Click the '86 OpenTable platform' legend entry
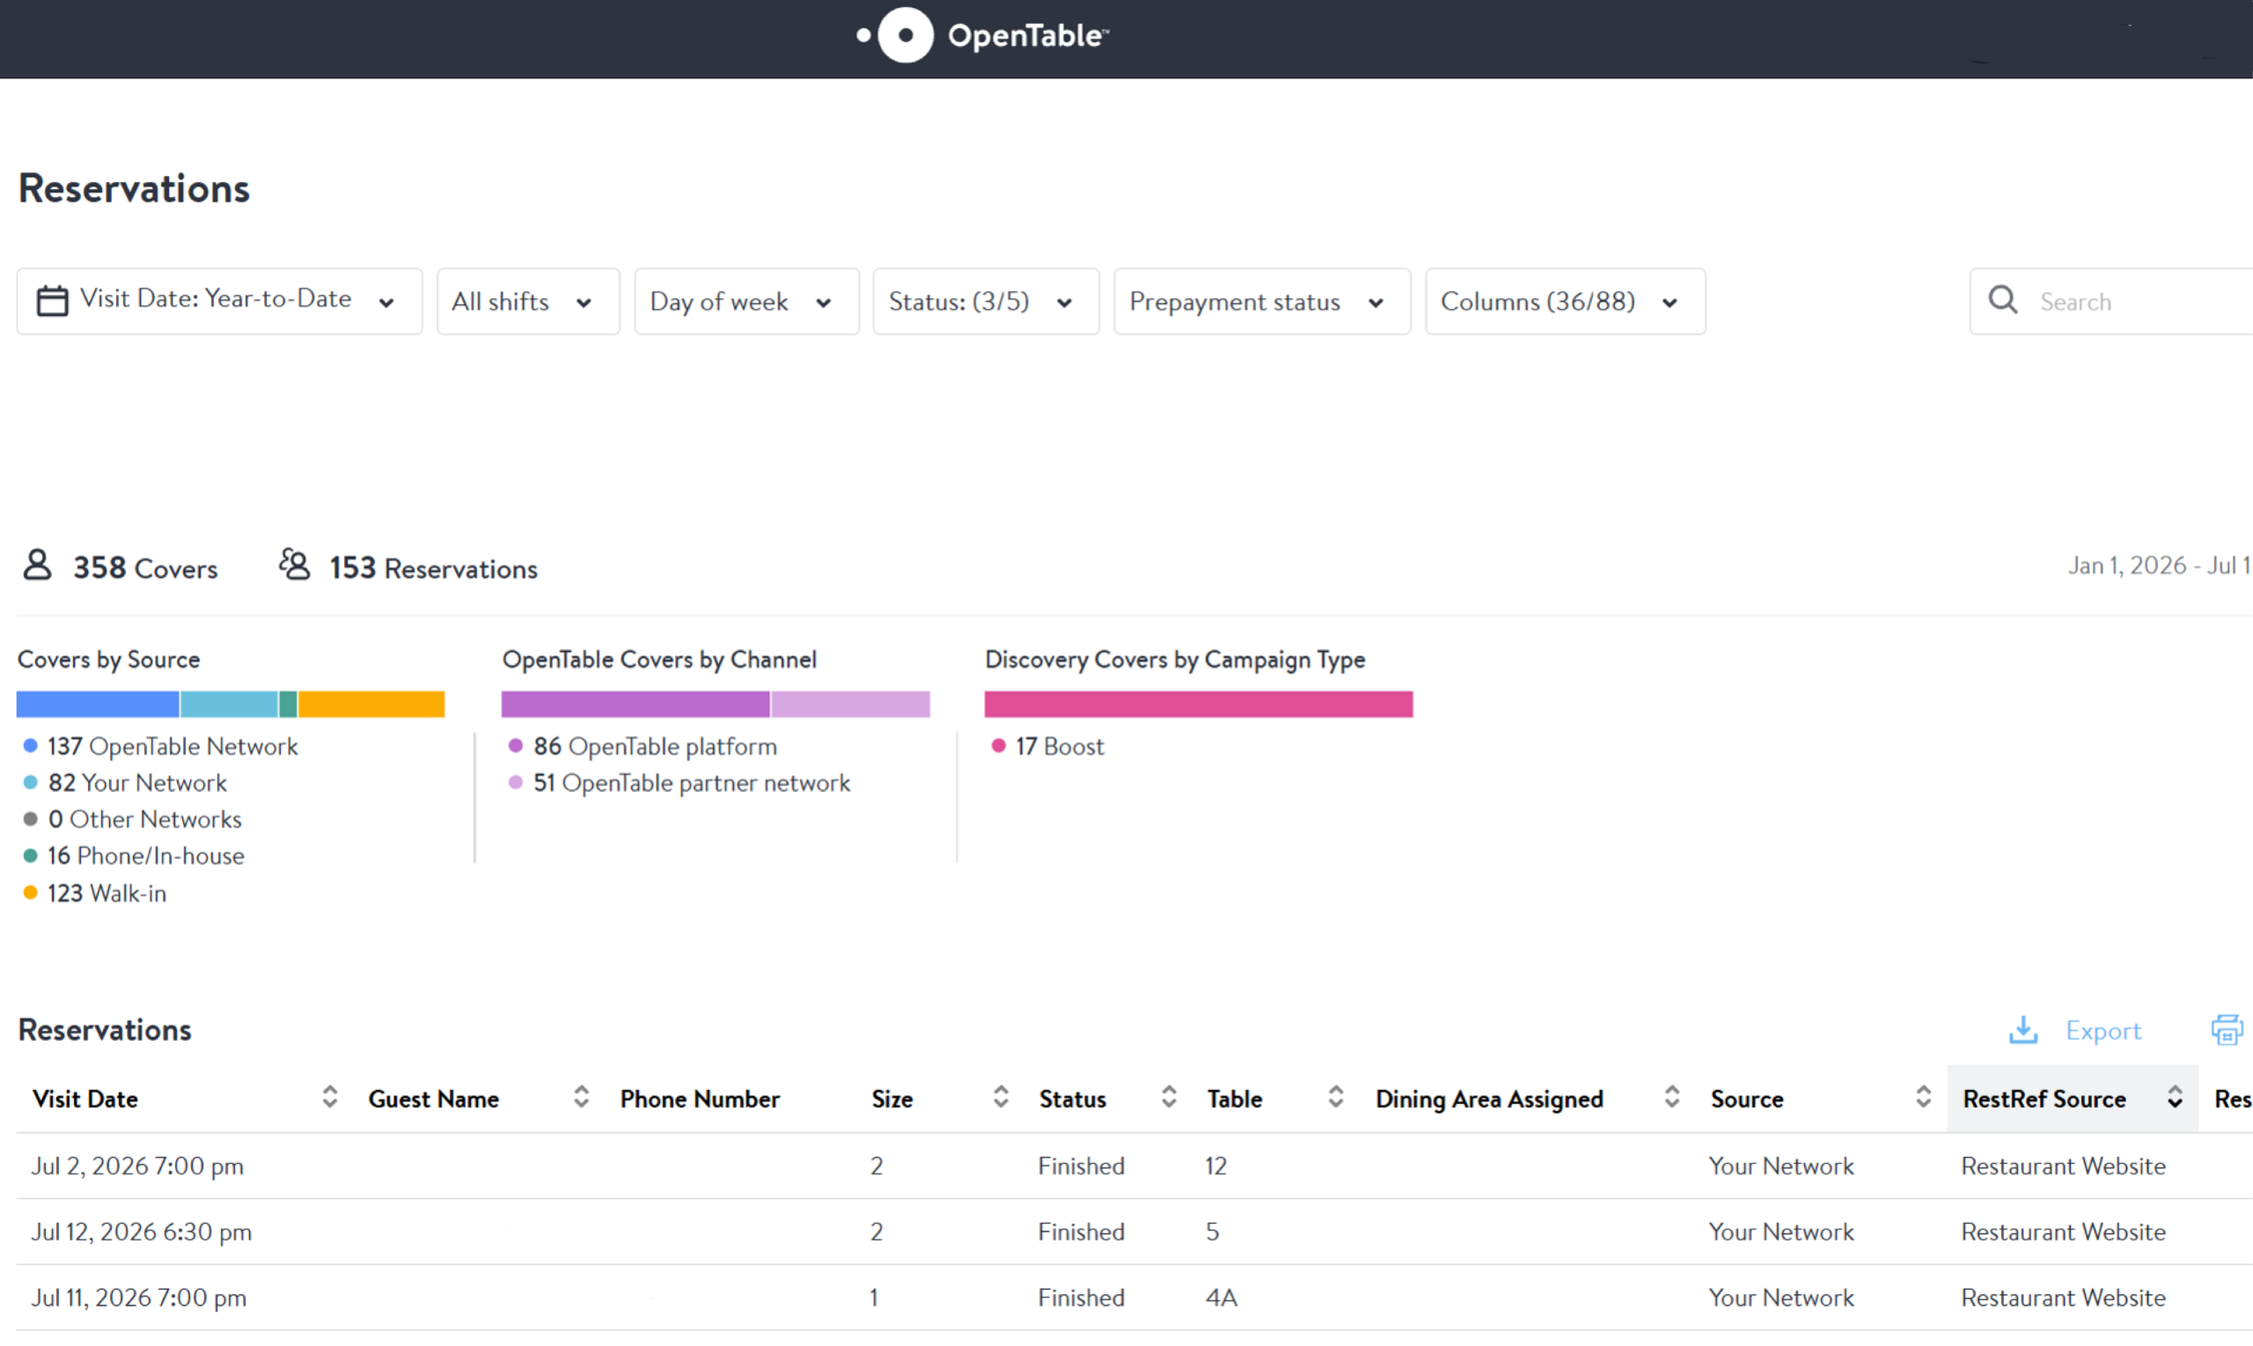Image resolution: width=2253 pixels, height=1346 pixels. [x=643, y=747]
